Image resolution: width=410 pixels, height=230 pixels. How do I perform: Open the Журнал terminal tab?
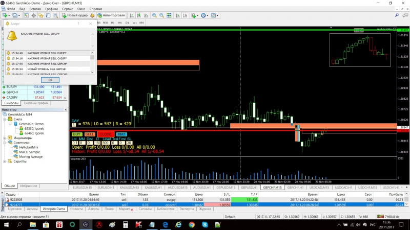[x=204, y=209]
